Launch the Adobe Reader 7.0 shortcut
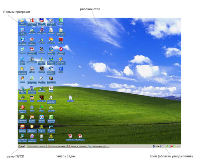The height and width of the screenshot is (166, 199). point(32,22)
